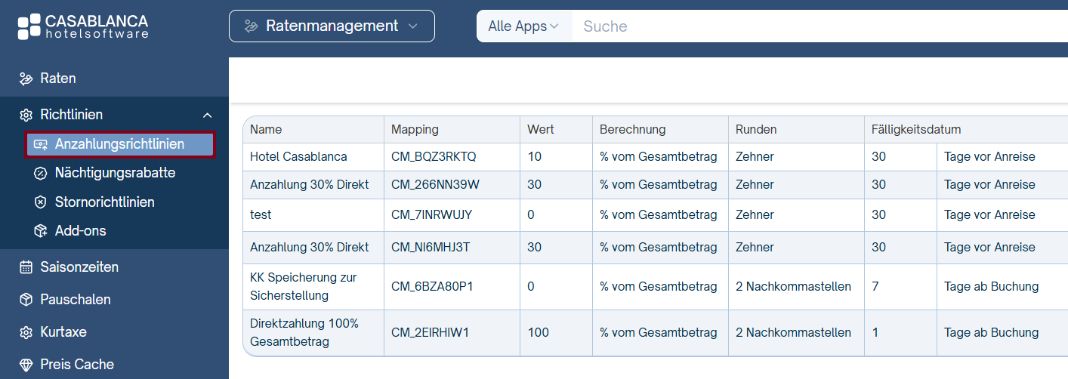Click Tage ab Buchung in CM_6BZA80P1 row
Image resolution: width=1068 pixels, height=379 pixels.
(991, 287)
